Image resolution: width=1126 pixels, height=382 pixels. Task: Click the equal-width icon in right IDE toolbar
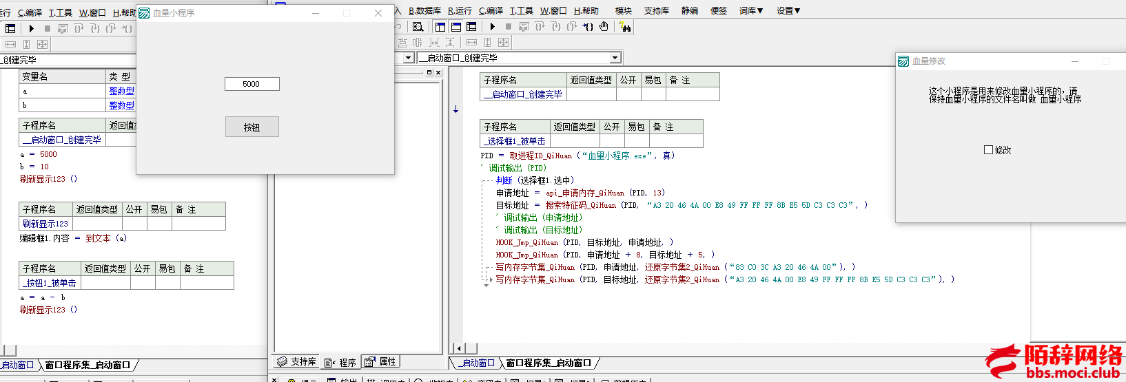(x=471, y=43)
